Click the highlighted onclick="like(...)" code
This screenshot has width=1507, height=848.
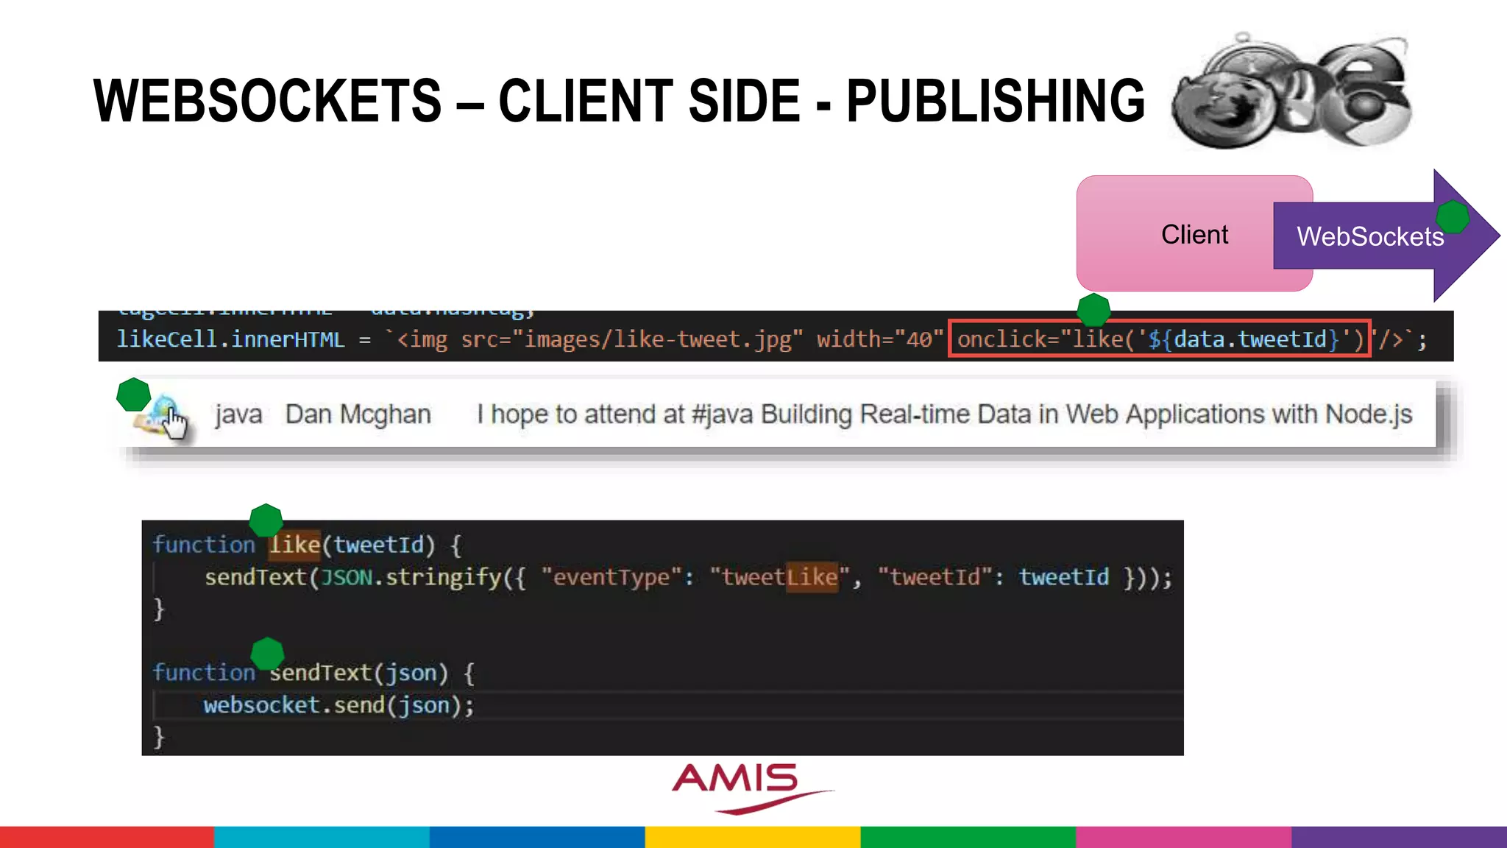(1160, 339)
